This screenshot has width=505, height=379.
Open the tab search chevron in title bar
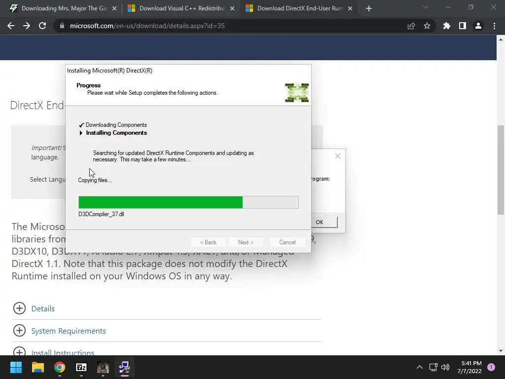pos(426,7)
